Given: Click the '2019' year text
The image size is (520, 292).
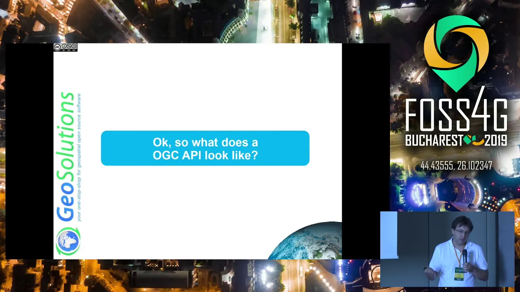Looking at the screenshot, I should [496, 140].
